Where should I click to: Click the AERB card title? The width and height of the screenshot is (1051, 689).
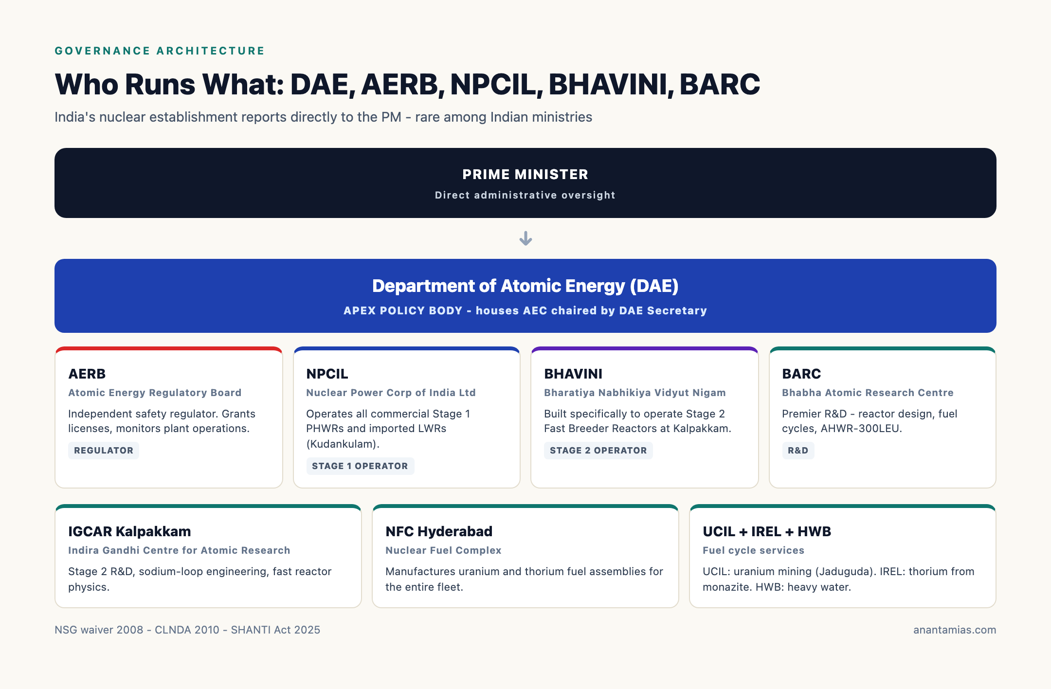(87, 374)
